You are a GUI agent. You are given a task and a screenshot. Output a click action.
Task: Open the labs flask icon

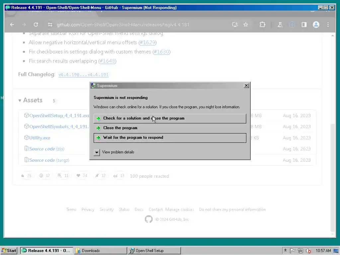[x=280, y=25]
